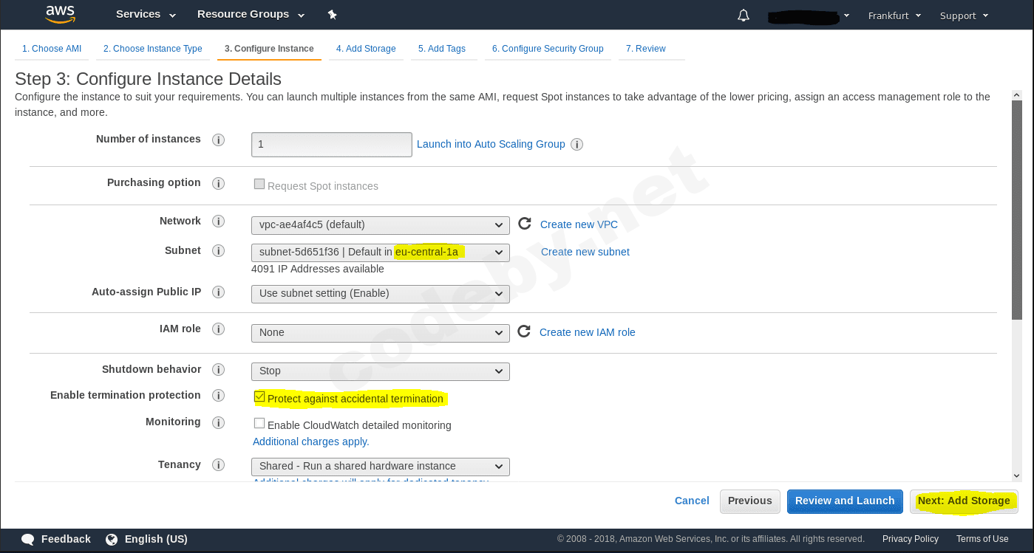Screen dimensions: 1034x553
Task: Uncheck Protect against accidental termination
Action: [x=259, y=396]
